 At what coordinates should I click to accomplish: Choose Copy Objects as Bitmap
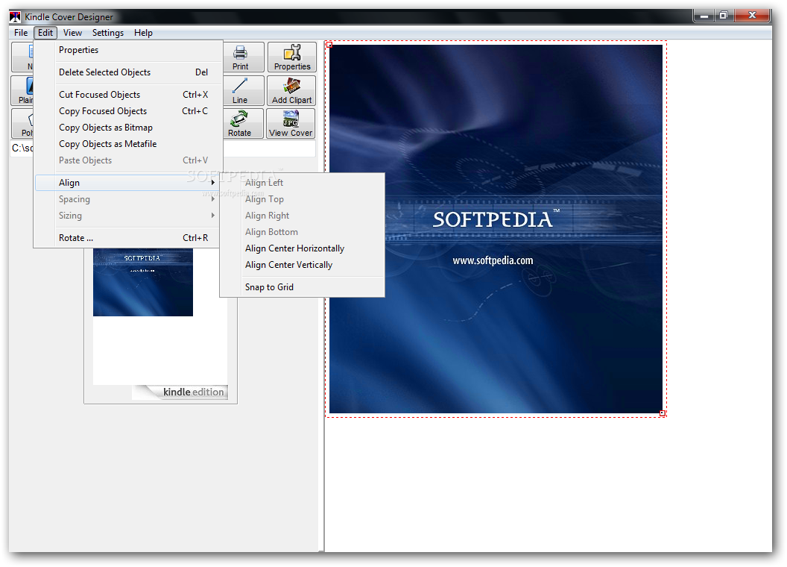(128, 128)
